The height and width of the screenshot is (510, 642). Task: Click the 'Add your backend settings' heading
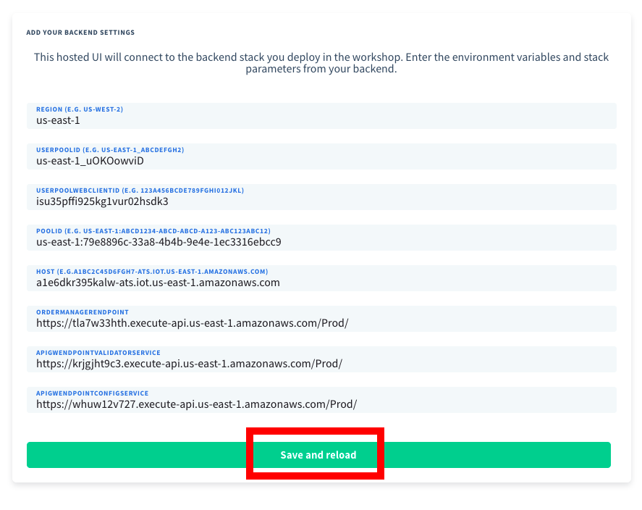(x=80, y=33)
